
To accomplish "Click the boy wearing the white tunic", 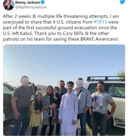I will click(x=68, y=109).
